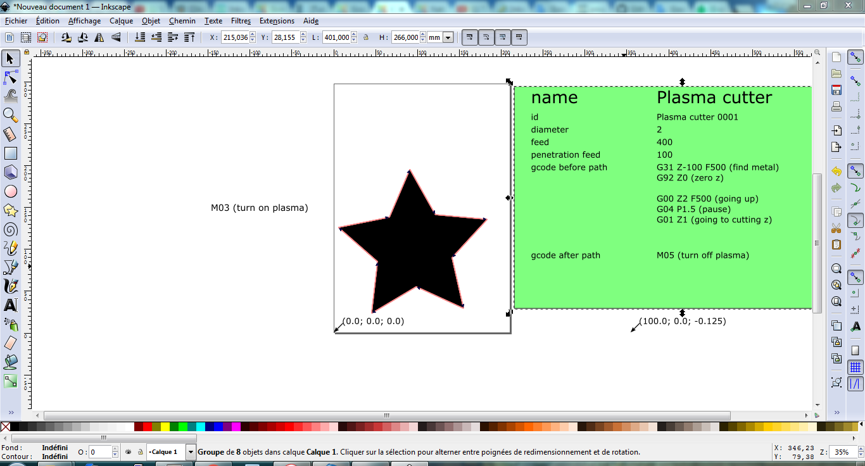This screenshot has width=865, height=466.
Task: Click the Undo arrow icon
Action: [x=837, y=172]
